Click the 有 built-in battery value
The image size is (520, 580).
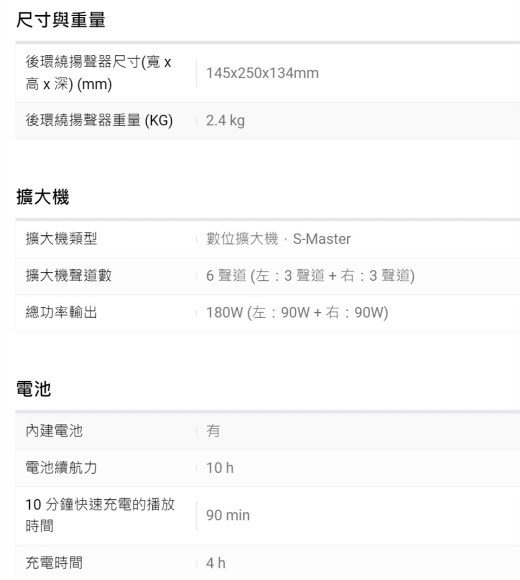point(213,431)
